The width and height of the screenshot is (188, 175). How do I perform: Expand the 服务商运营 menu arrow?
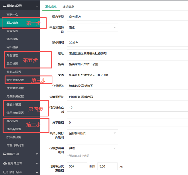click(x=37, y=163)
